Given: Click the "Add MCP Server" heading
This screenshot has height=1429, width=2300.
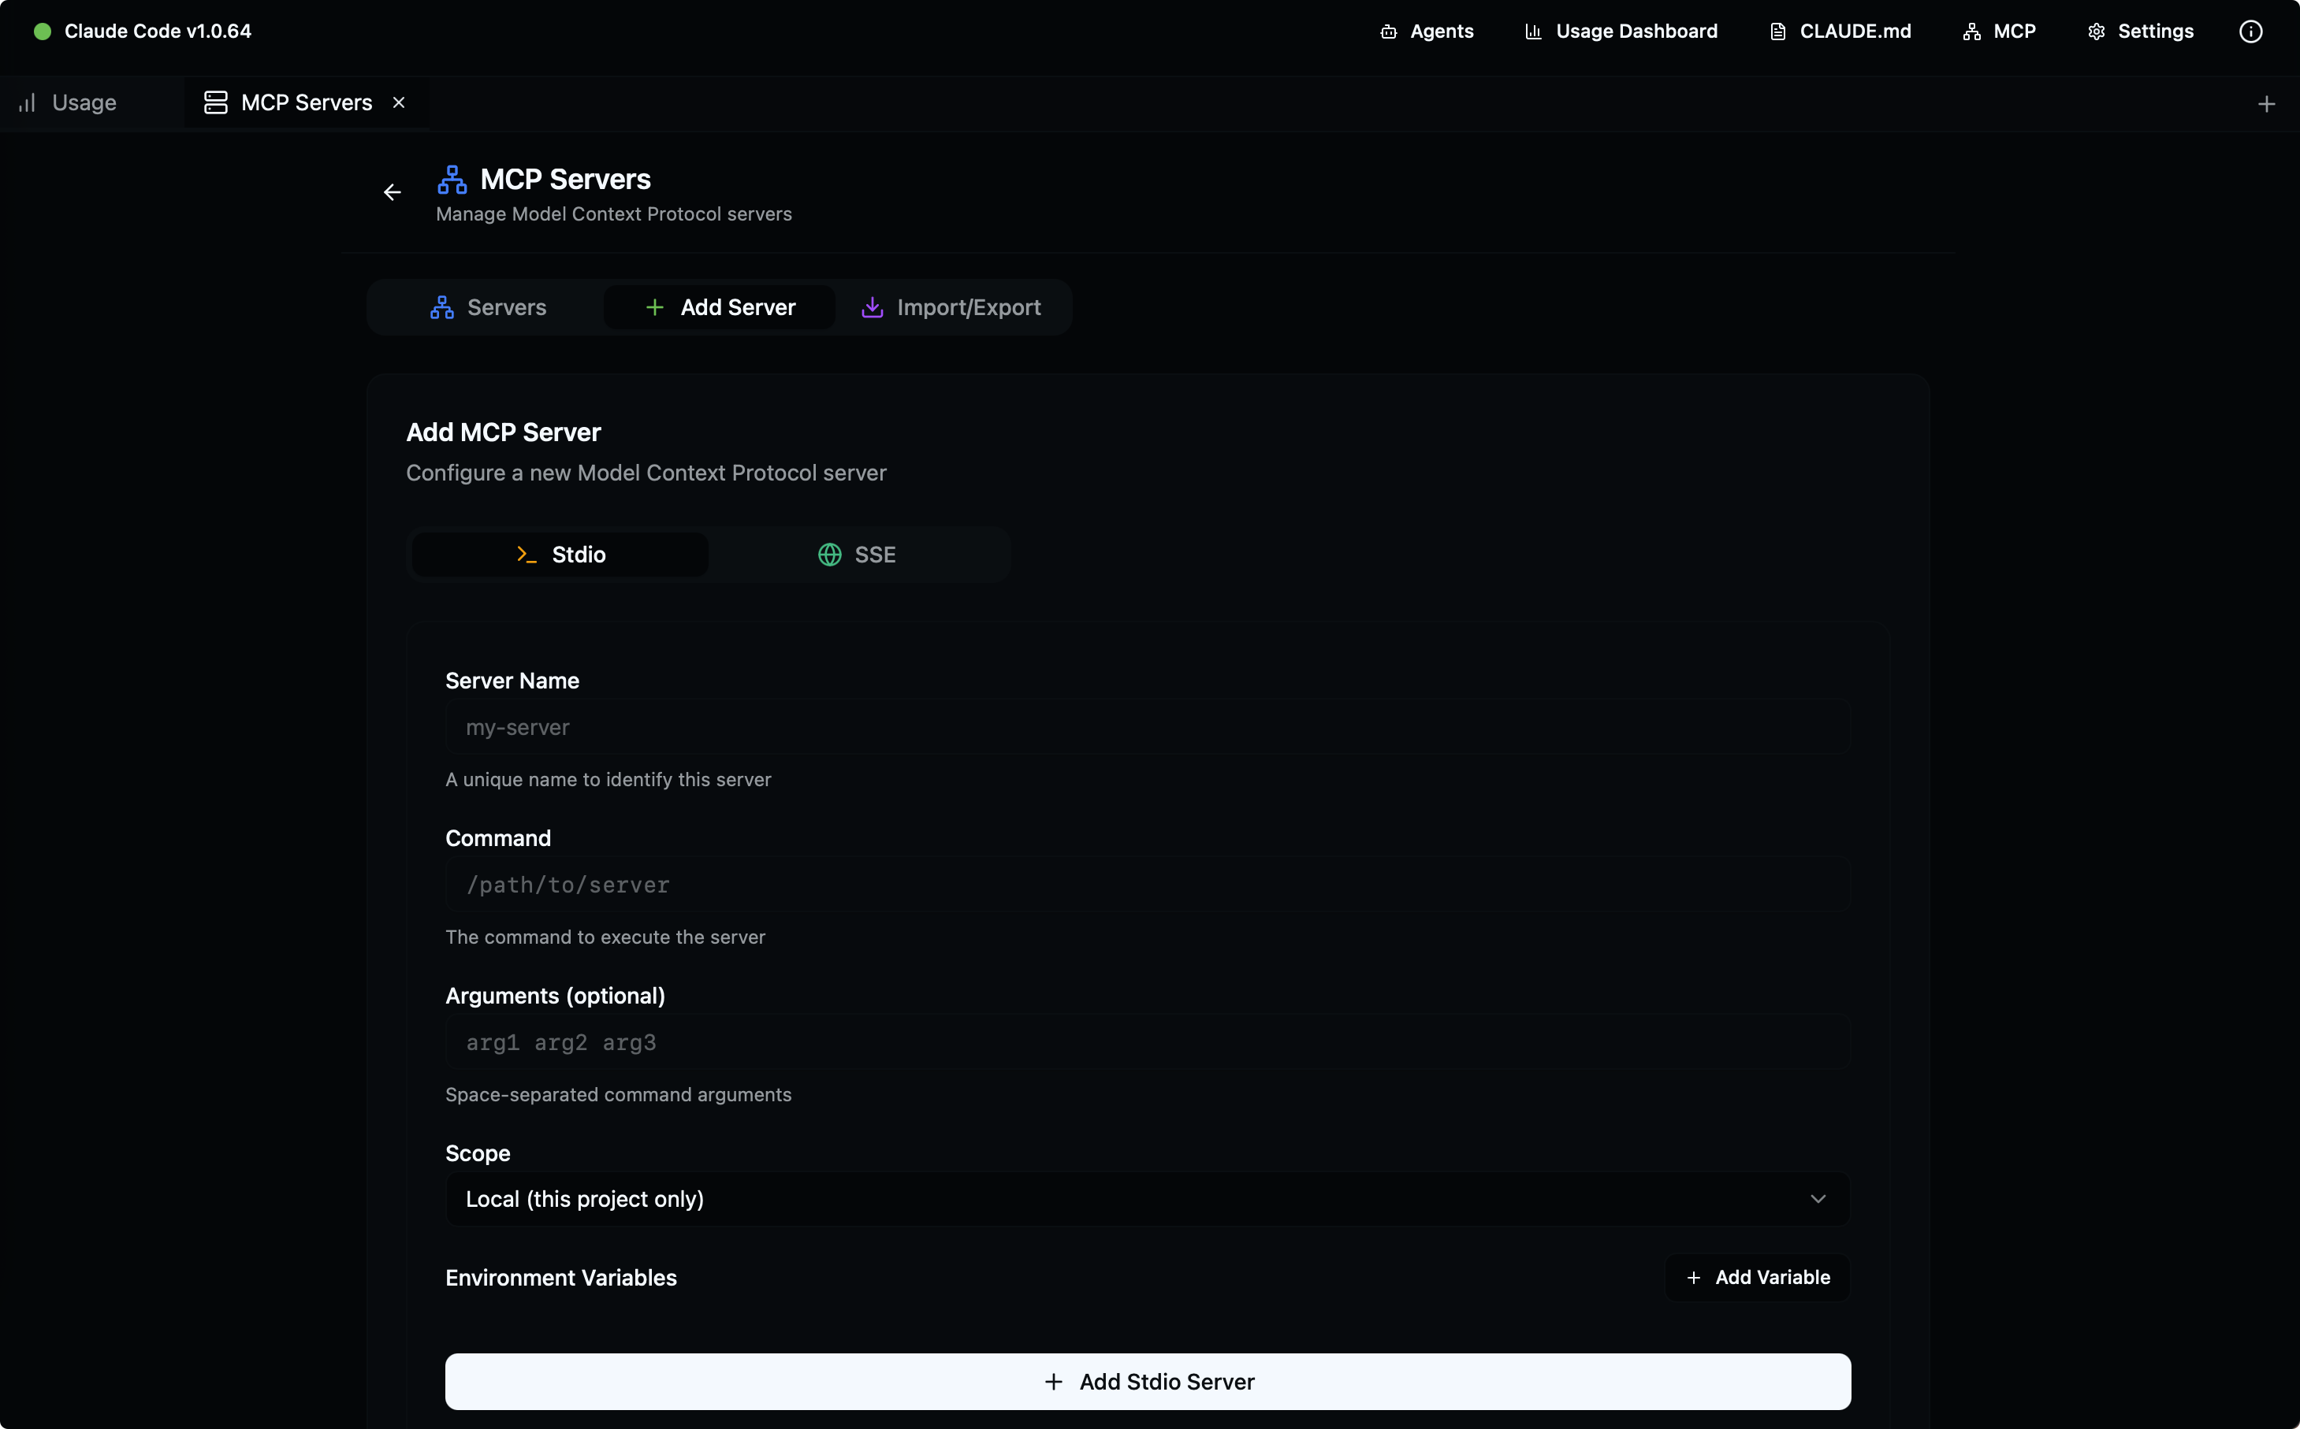Looking at the screenshot, I should coord(503,432).
